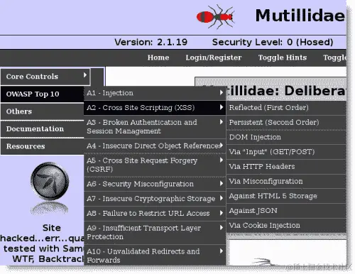This screenshot has width=355, height=274.
Task: Expand A3 Broken Authentication arrow
Action: [222, 122]
